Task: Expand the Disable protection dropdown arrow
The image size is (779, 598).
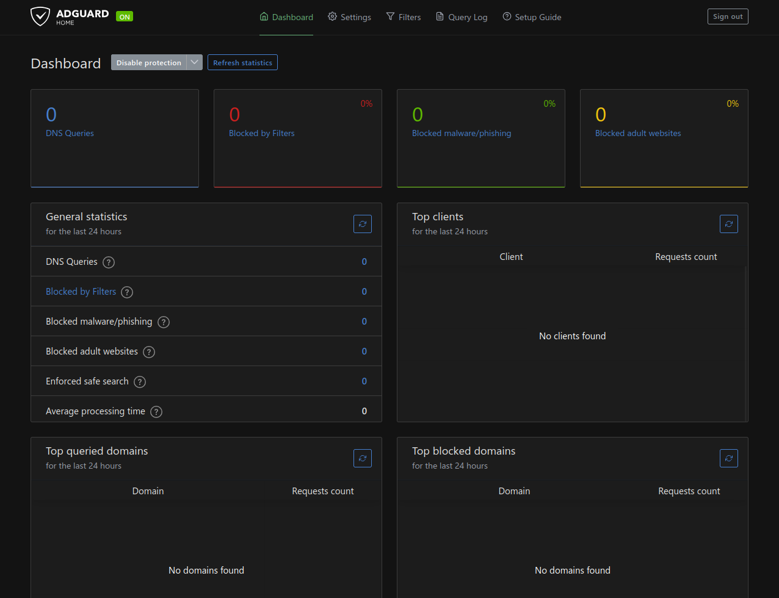Action: click(x=195, y=62)
